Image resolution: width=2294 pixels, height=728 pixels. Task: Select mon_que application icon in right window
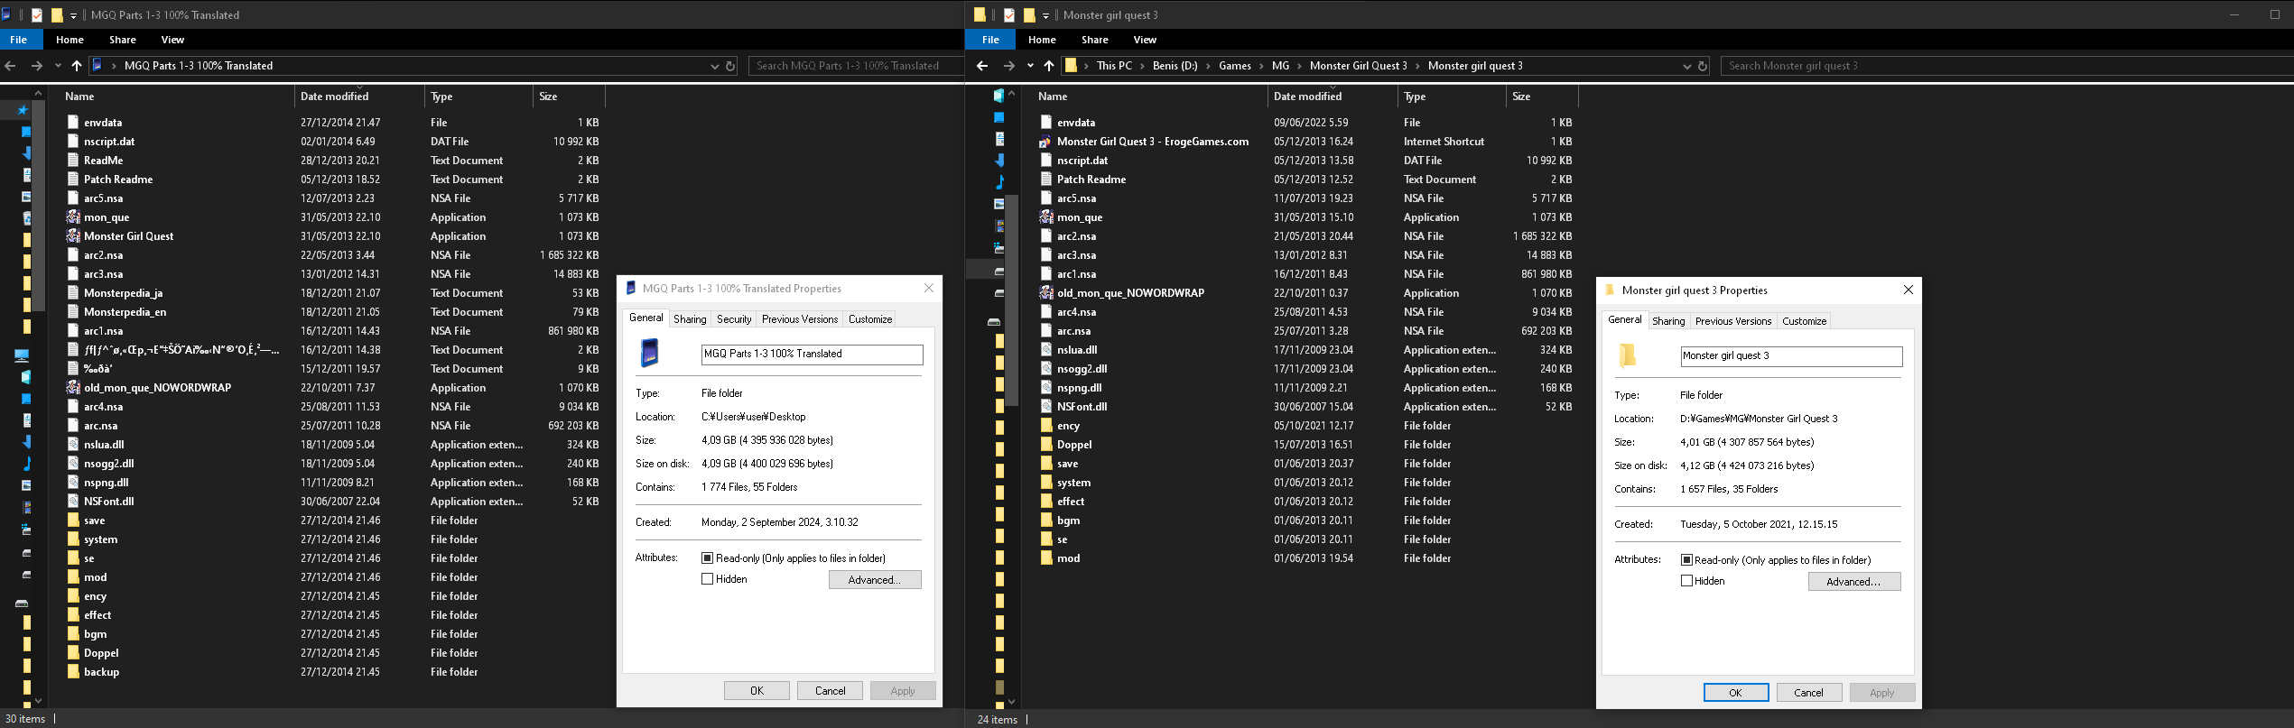pos(1045,217)
